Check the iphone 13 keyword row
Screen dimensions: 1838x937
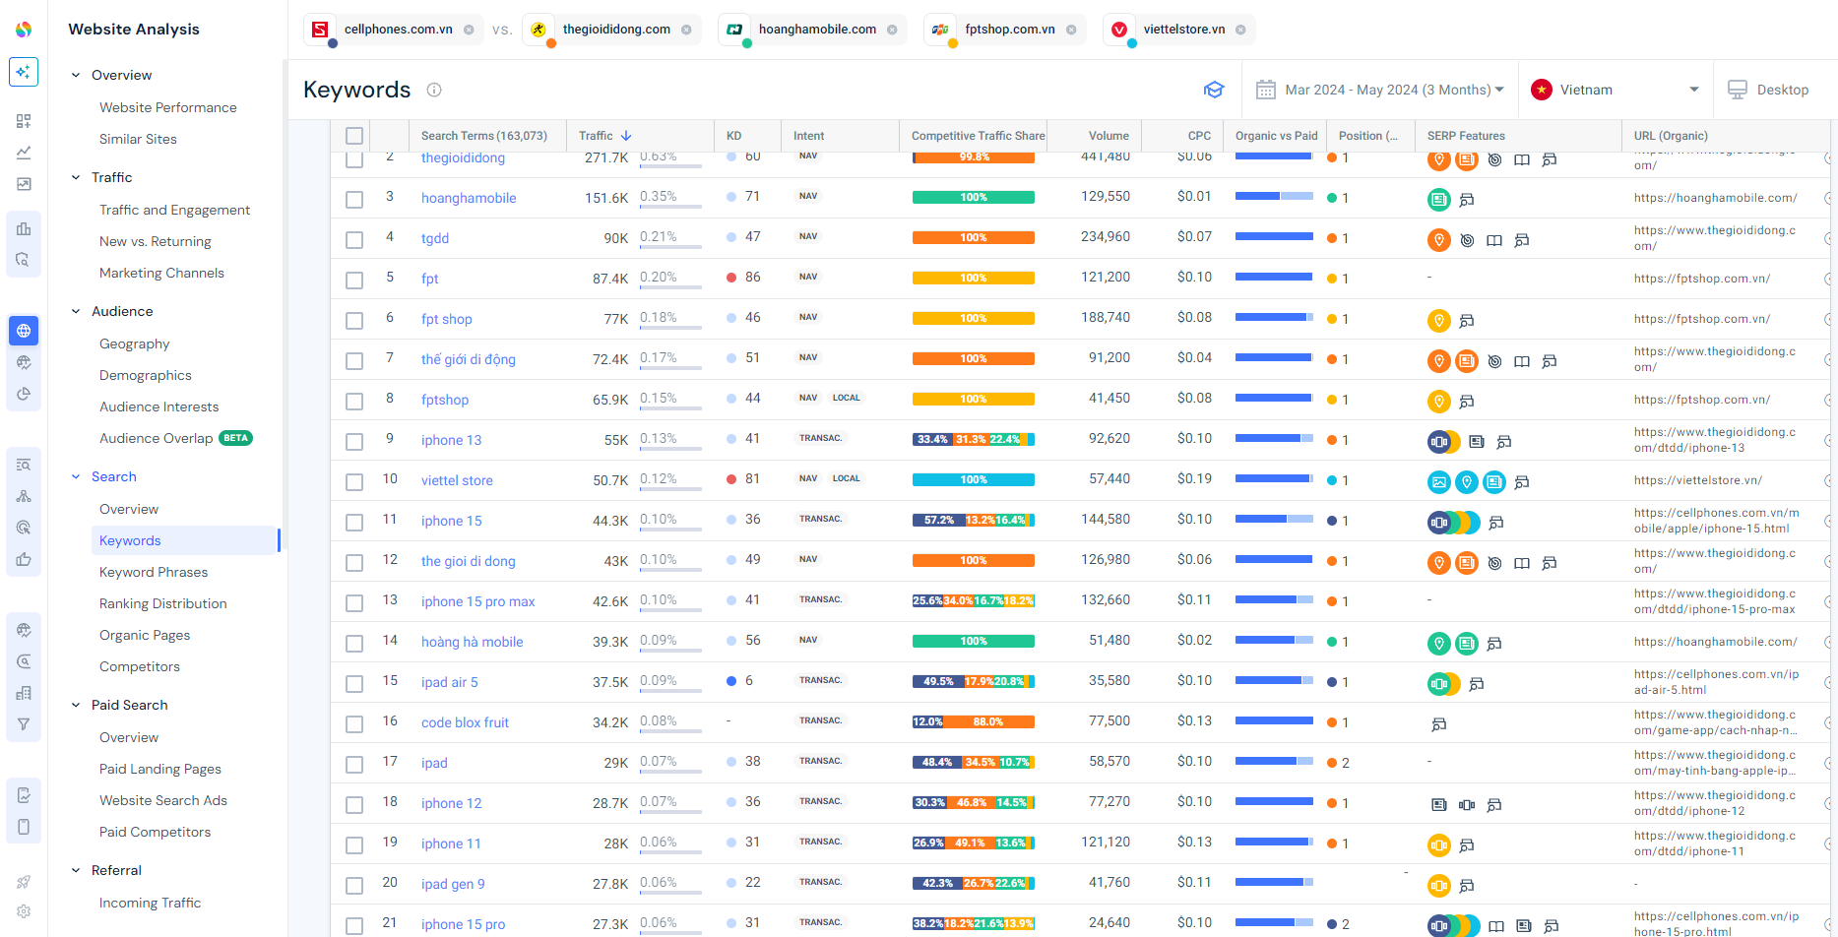(354, 441)
